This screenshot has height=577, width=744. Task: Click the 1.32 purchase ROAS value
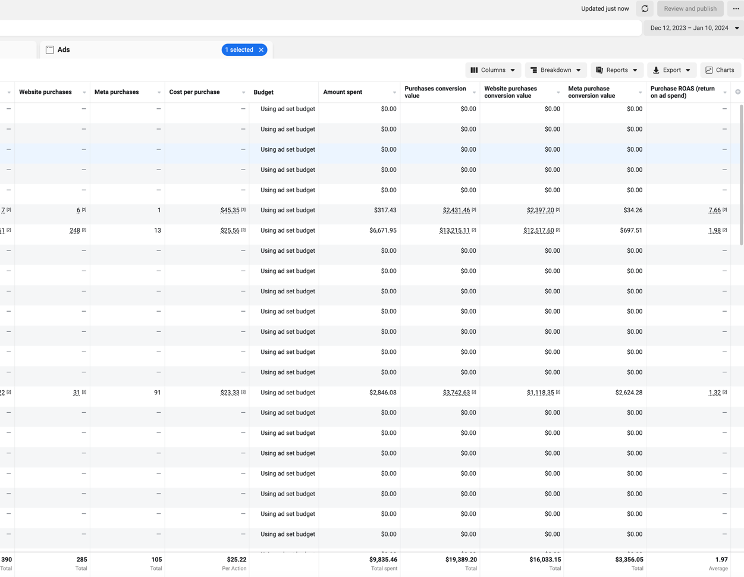[714, 393]
